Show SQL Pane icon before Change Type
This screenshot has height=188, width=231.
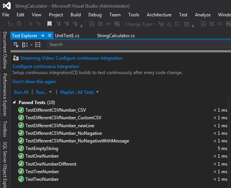pyautogui.click(x=108, y=24)
